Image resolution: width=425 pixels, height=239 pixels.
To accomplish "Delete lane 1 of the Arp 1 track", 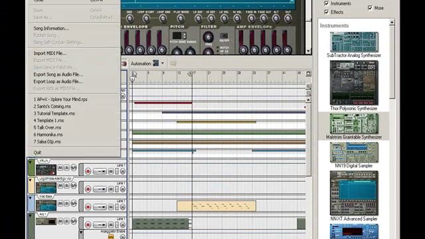I will [122, 225].
